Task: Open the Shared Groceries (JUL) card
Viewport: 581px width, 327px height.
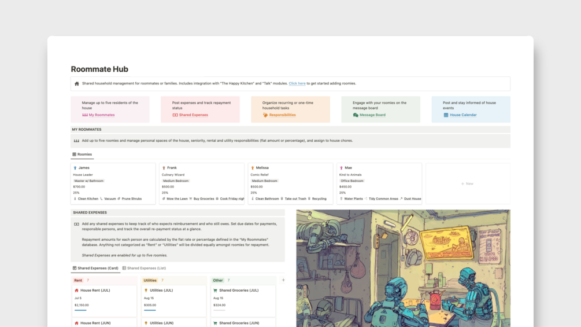Action: tap(243, 301)
